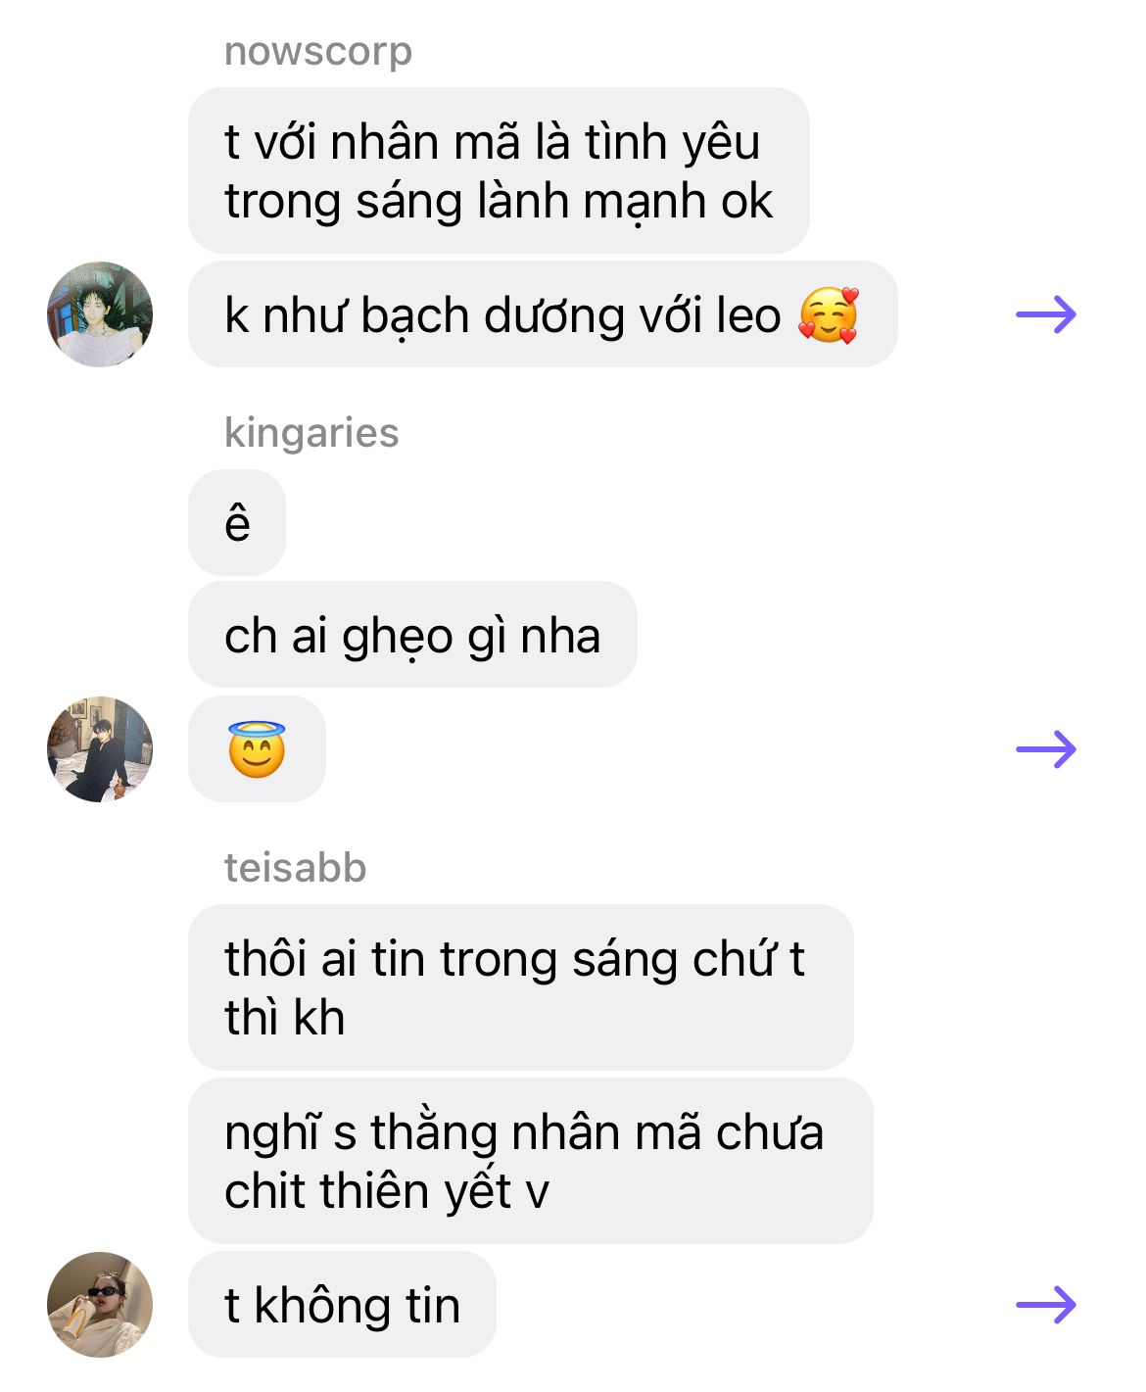This screenshot has height=1392, width=1146.
Task: Tap the 't không tin' message bubble
Action: (342, 1305)
